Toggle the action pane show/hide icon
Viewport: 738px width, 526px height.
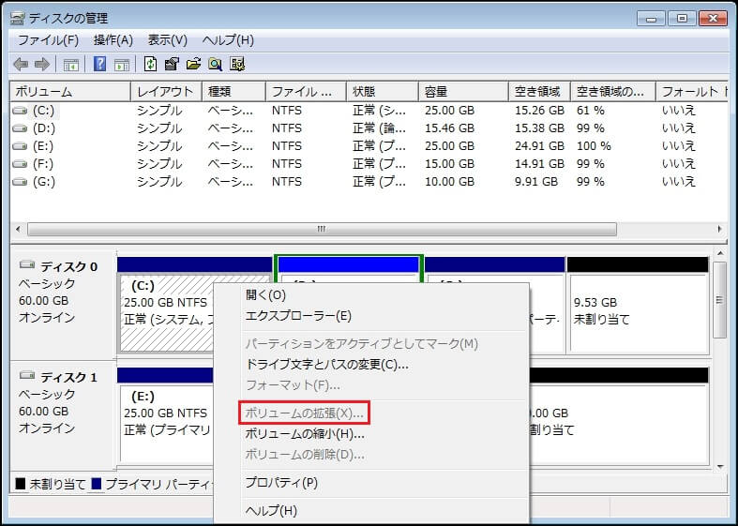(x=121, y=65)
